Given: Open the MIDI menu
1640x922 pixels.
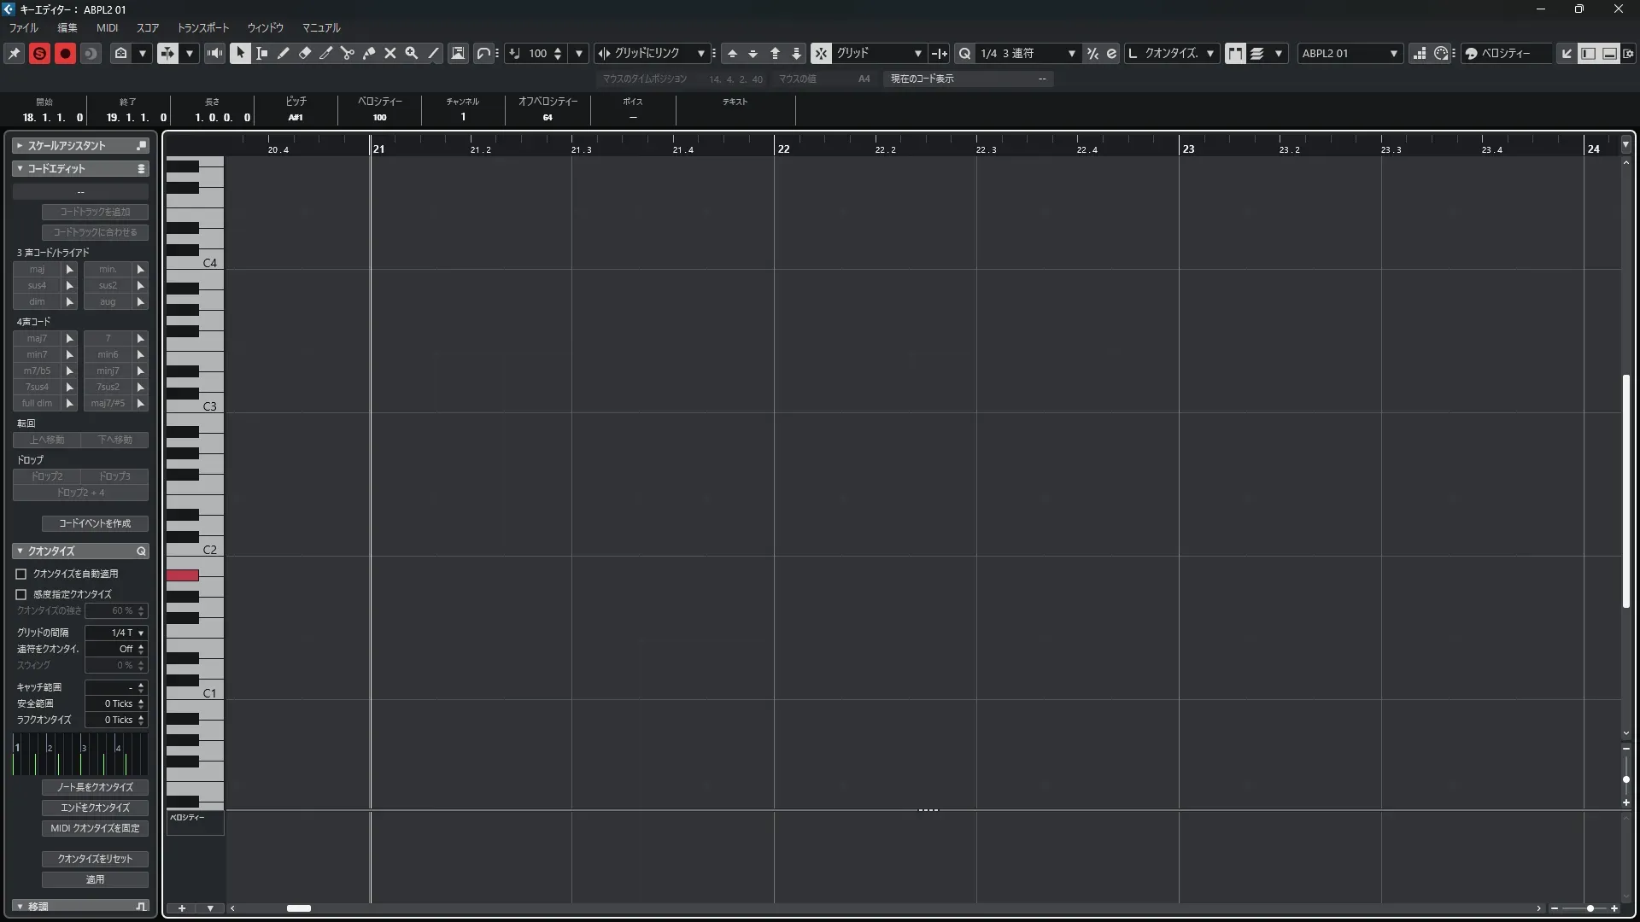Looking at the screenshot, I should tap(107, 27).
